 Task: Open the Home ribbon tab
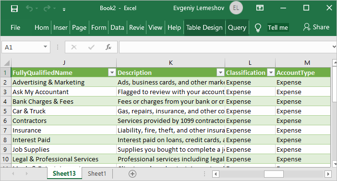click(x=41, y=27)
